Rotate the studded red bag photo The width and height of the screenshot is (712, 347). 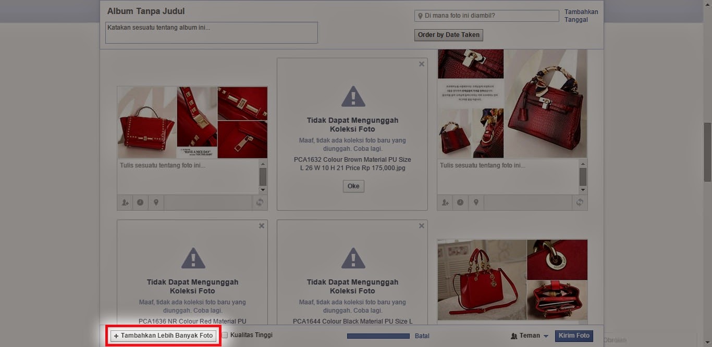pos(260,202)
